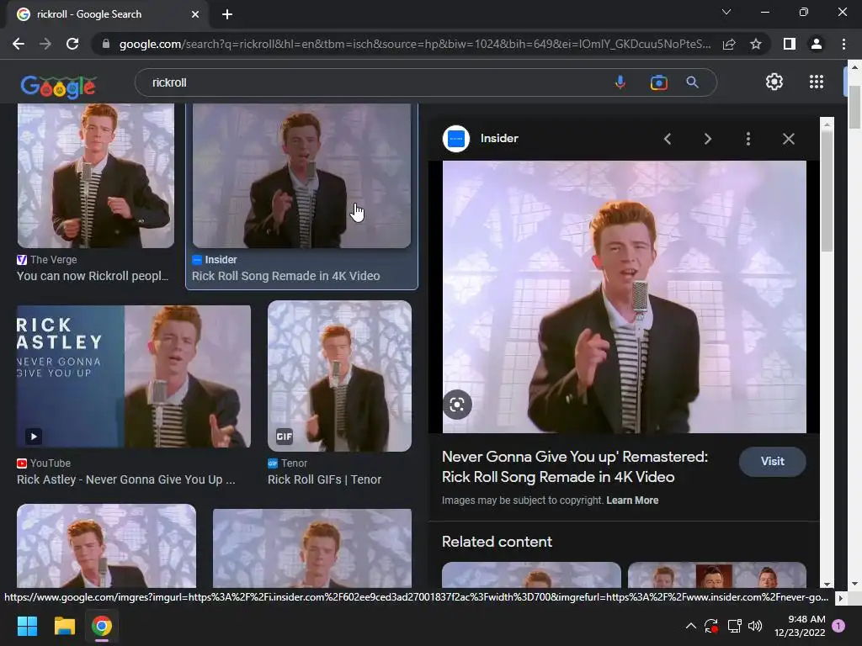Click the volume speaker tray icon

(755, 626)
